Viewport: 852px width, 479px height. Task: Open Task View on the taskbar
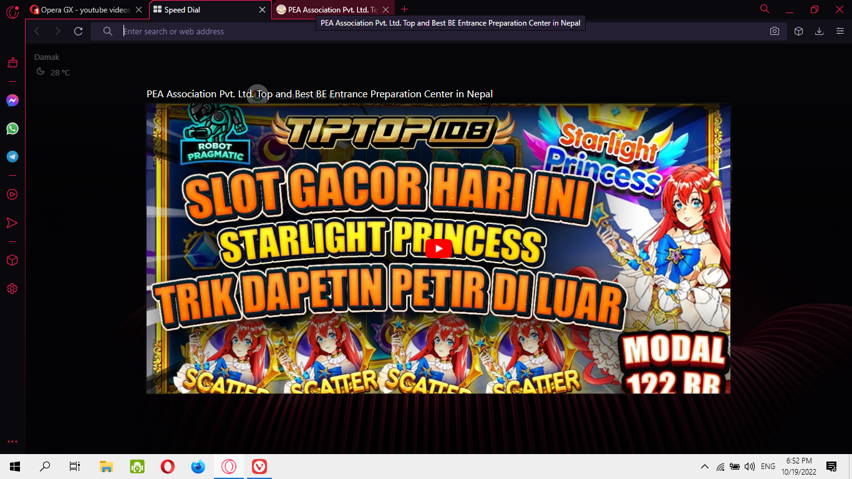(x=75, y=467)
